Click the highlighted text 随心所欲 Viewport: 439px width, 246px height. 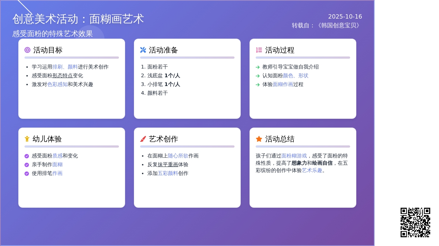tap(178, 156)
